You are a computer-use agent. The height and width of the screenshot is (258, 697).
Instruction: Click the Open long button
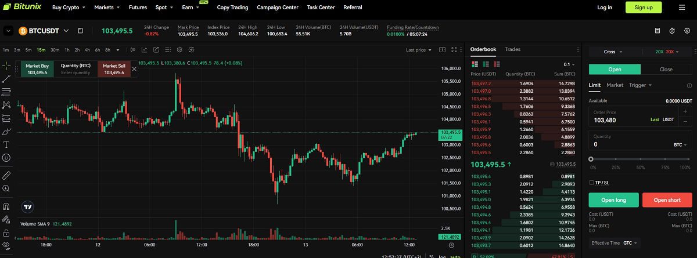coord(613,200)
